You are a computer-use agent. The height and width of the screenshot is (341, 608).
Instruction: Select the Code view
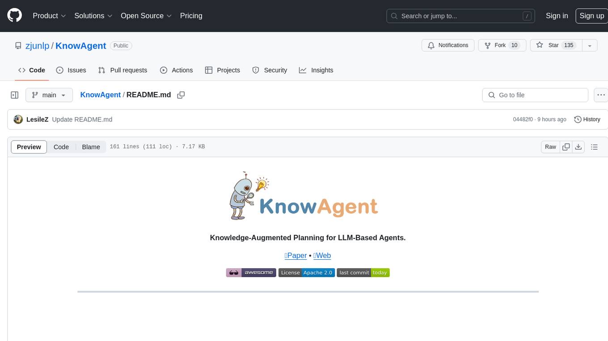click(61, 147)
